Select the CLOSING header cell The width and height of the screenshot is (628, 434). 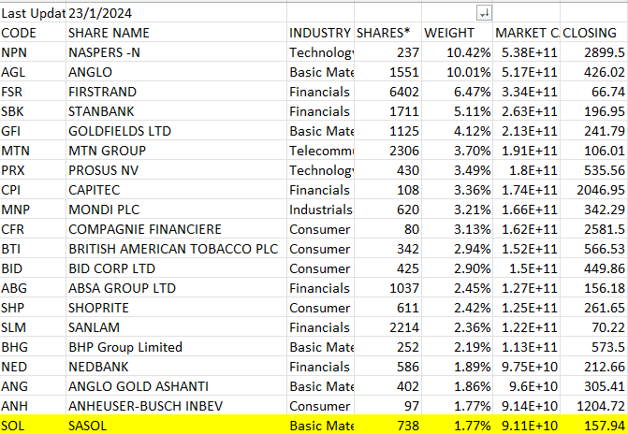pos(594,33)
